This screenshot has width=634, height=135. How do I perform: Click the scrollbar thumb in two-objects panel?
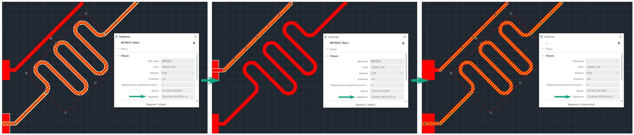point(622,68)
